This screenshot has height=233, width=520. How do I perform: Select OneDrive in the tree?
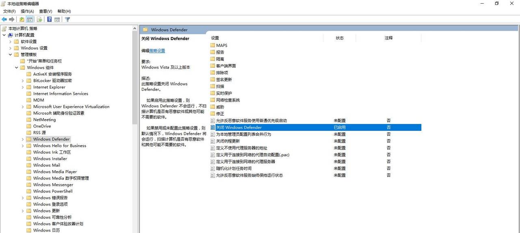[42, 126]
